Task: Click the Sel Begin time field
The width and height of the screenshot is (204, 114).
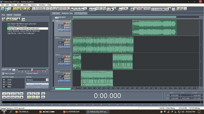Action: 175,95
